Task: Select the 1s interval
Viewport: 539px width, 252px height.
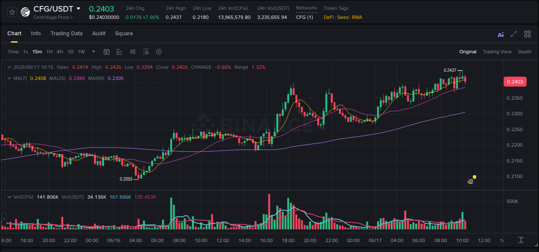Action: pos(25,52)
